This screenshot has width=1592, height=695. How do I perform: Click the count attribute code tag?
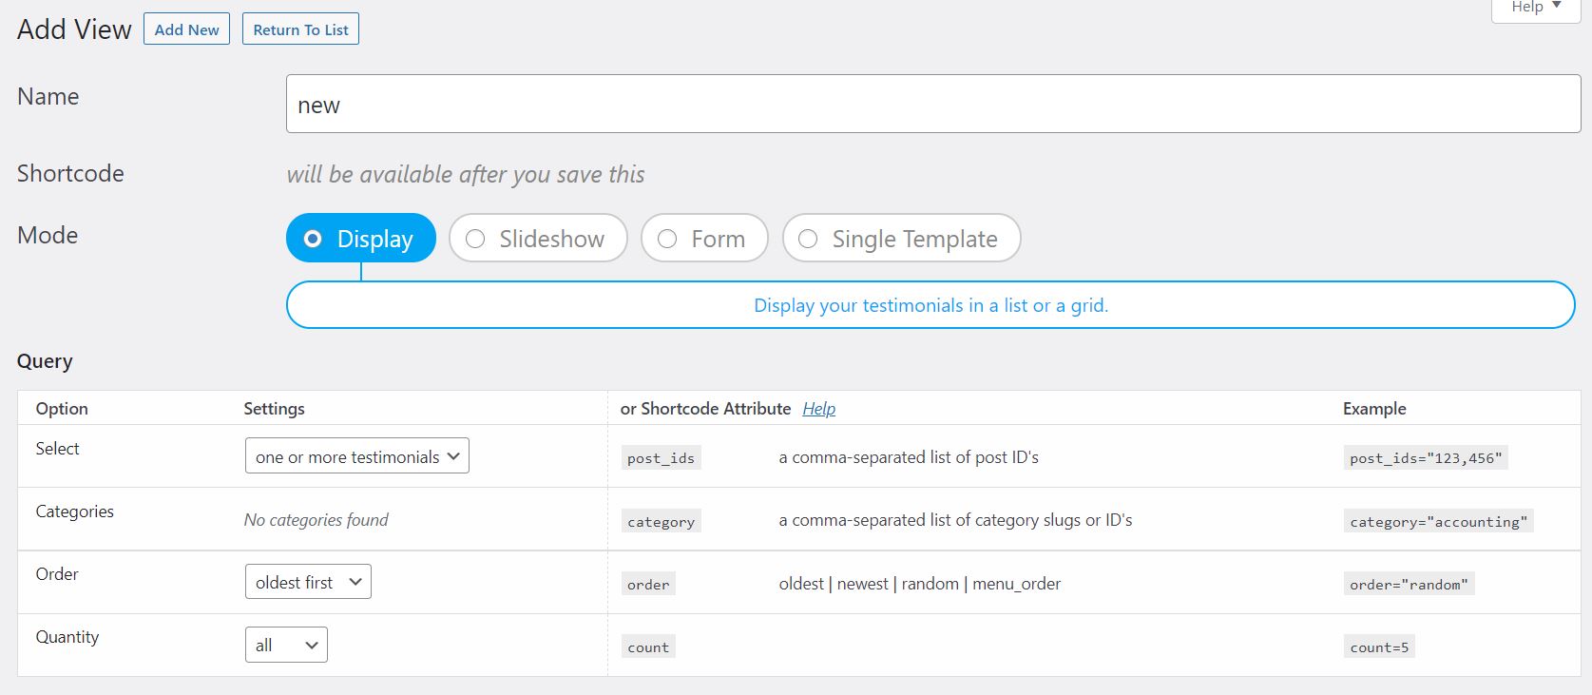(x=648, y=647)
